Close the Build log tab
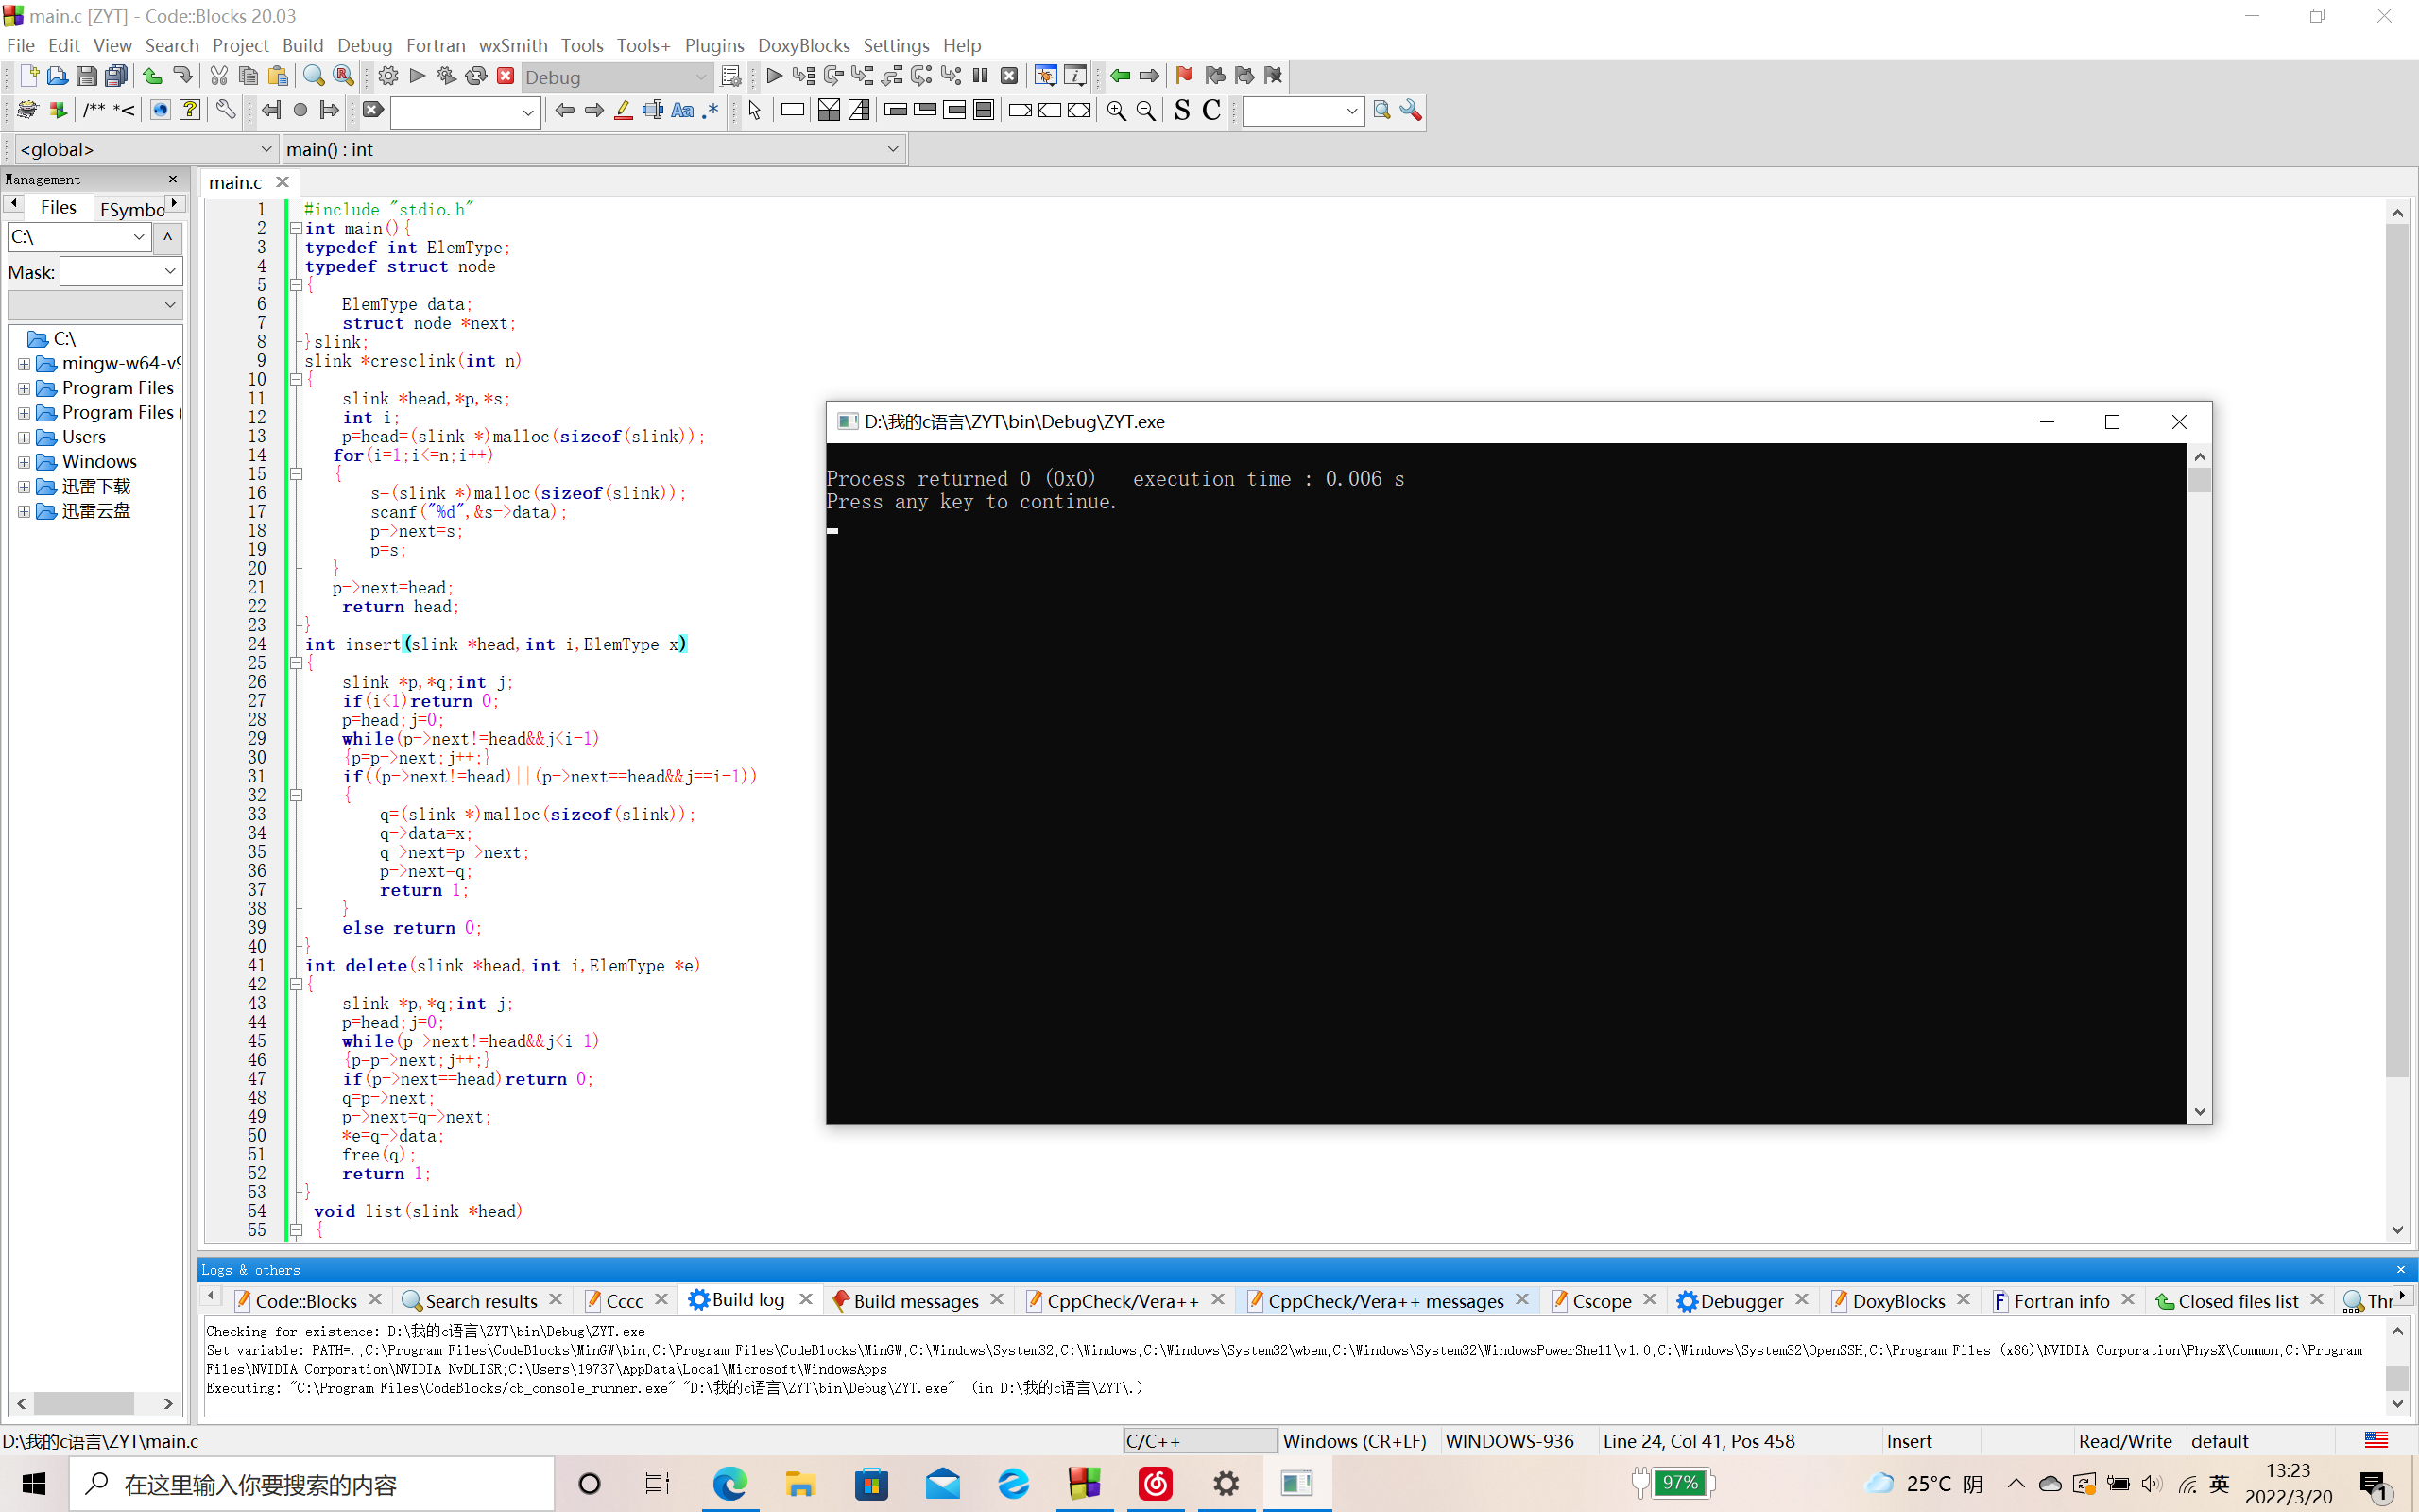Screen dimensions: 2419x1512 (x=806, y=1299)
